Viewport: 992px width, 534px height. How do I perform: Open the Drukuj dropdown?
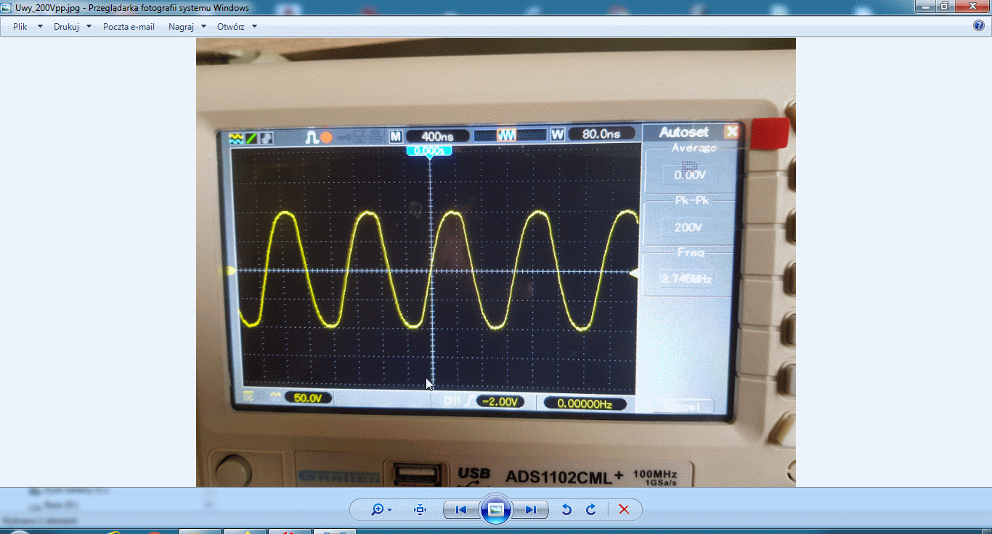(x=73, y=26)
